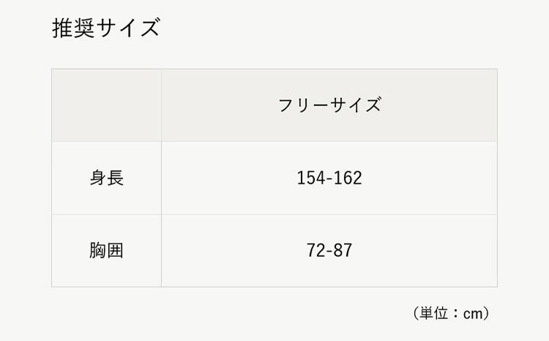Click the number 154 in height range
549x341 pixels.
point(310,178)
